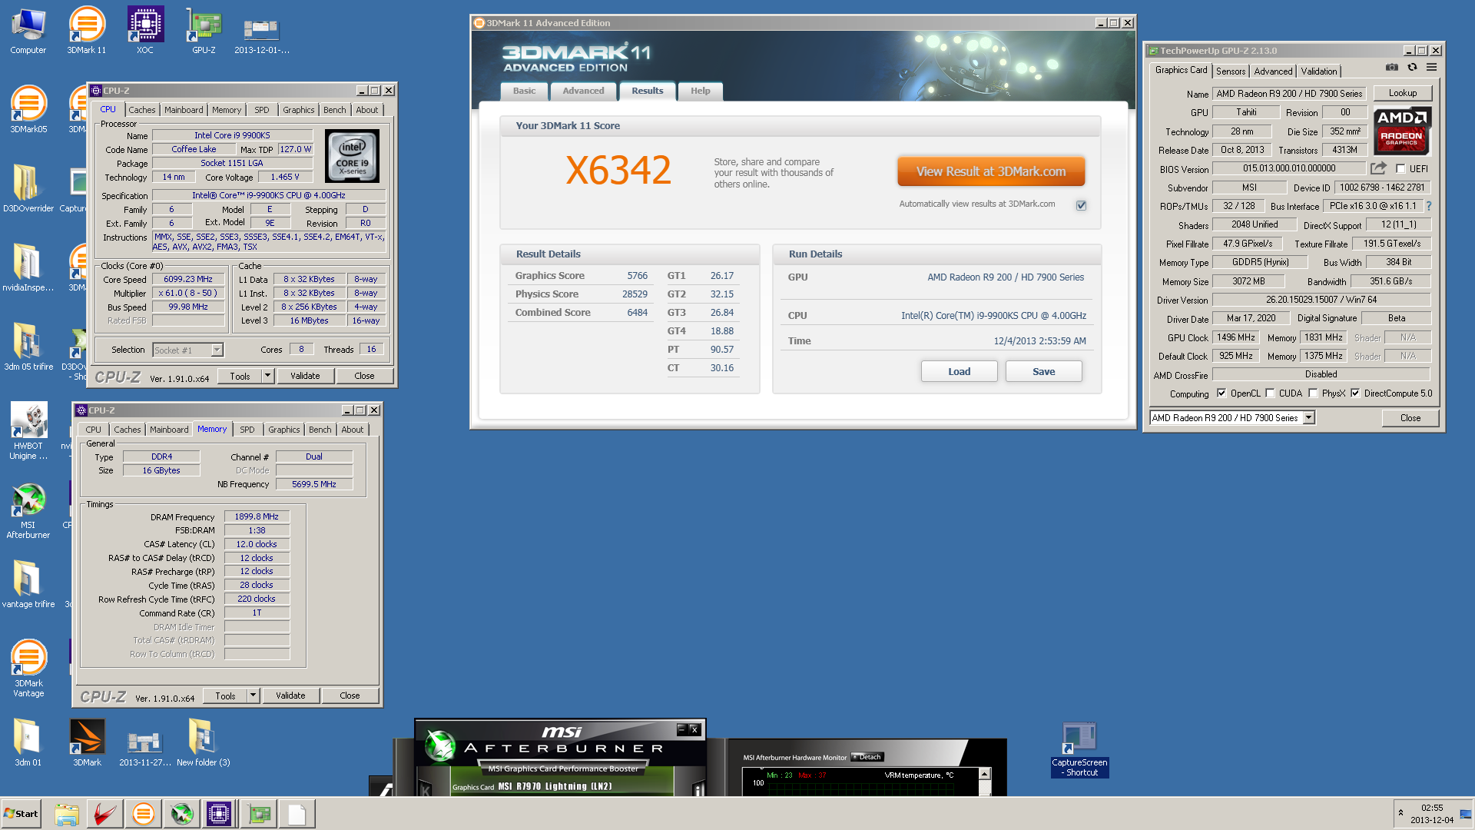Click Detach in Afterburner Hardware Monitor
The image size is (1475, 830).
tap(867, 757)
